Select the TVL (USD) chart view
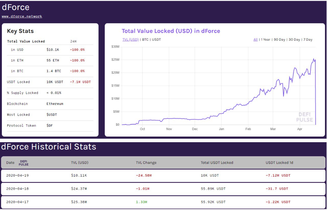 coord(131,40)
